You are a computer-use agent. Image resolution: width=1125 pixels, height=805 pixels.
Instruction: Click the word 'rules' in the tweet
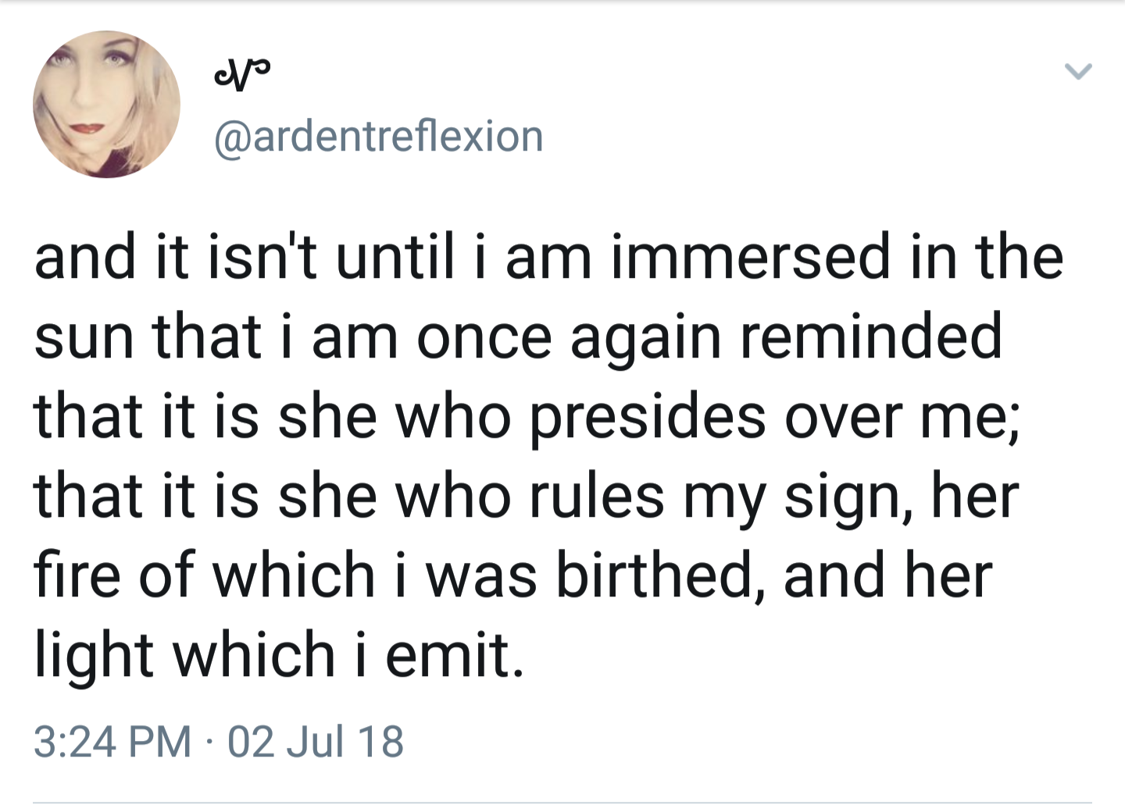point(597,497)
